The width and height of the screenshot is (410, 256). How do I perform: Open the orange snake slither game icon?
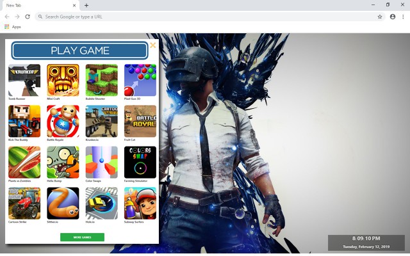63,204
